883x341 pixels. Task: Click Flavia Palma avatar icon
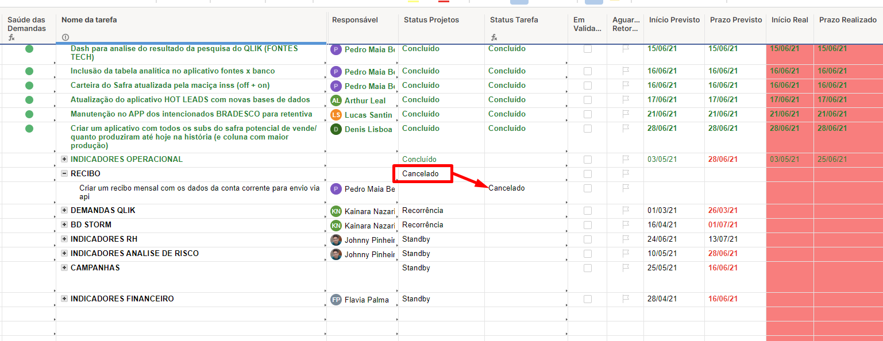[x=336, y=300]
